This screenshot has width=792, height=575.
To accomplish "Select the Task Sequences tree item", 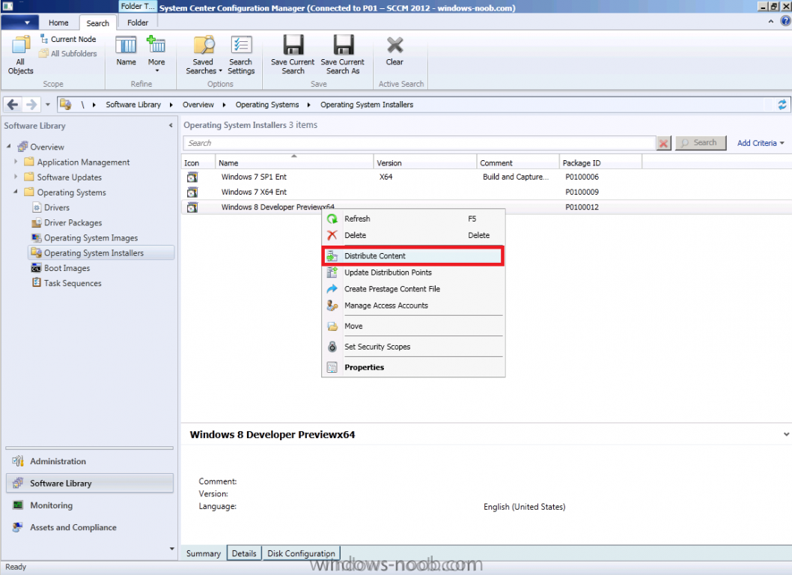I will point(72,283).
